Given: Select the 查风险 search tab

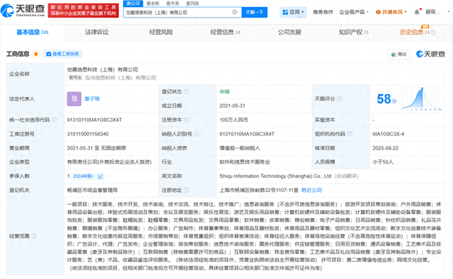Looking at the screenshot, I should coord(193,3).
